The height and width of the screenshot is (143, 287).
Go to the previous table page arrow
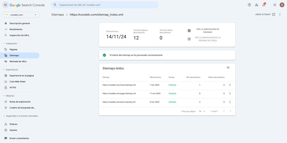[x=224, y=111]
